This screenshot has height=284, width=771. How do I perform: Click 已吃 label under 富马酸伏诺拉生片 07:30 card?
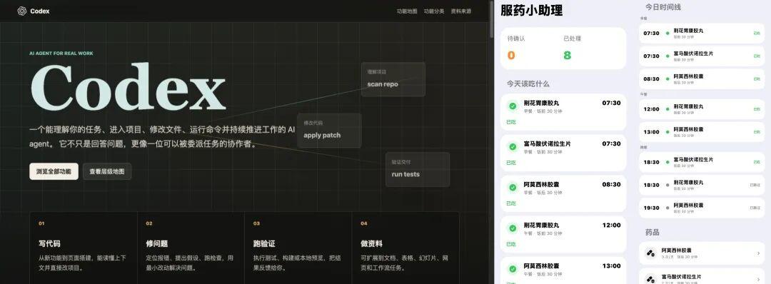511,162
